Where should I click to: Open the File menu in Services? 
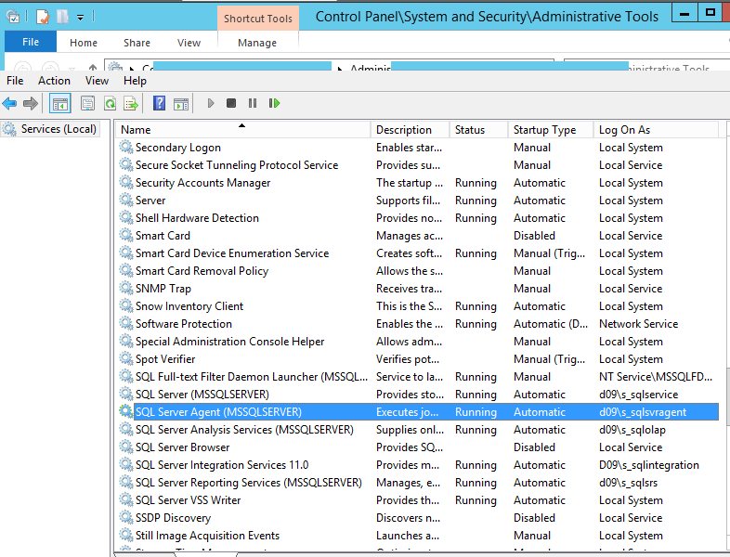coord(15,81)
